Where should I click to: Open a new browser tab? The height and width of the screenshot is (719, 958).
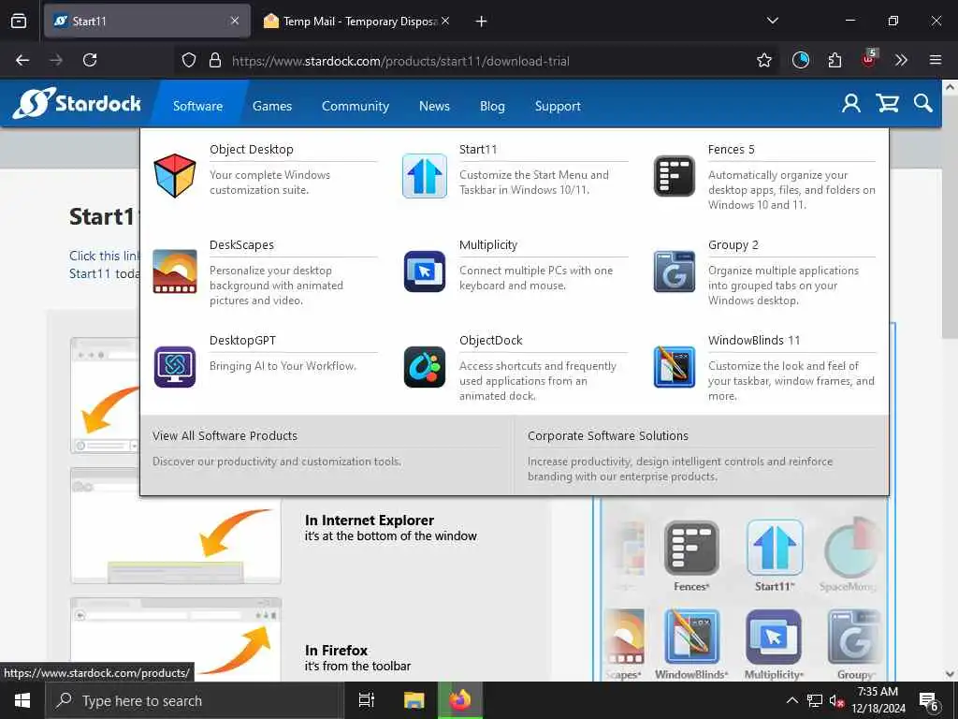pyautogui.click(x=482, y=22)
